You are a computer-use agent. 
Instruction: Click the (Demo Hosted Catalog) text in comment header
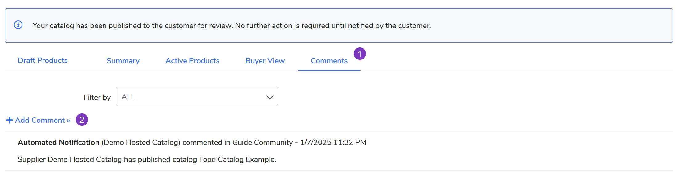point(141,142)
